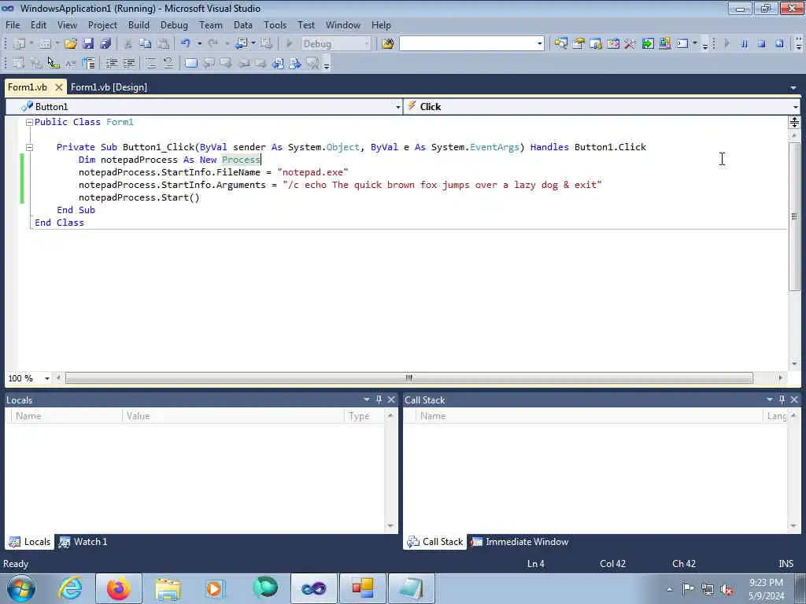The image size is (806, 604).
Task: Click the Redo toolbar icon
Action: point(213,44)
